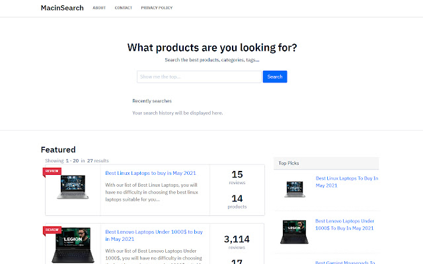Open the Privacy Policy menu item
The image size is (423, 264).
157,8
